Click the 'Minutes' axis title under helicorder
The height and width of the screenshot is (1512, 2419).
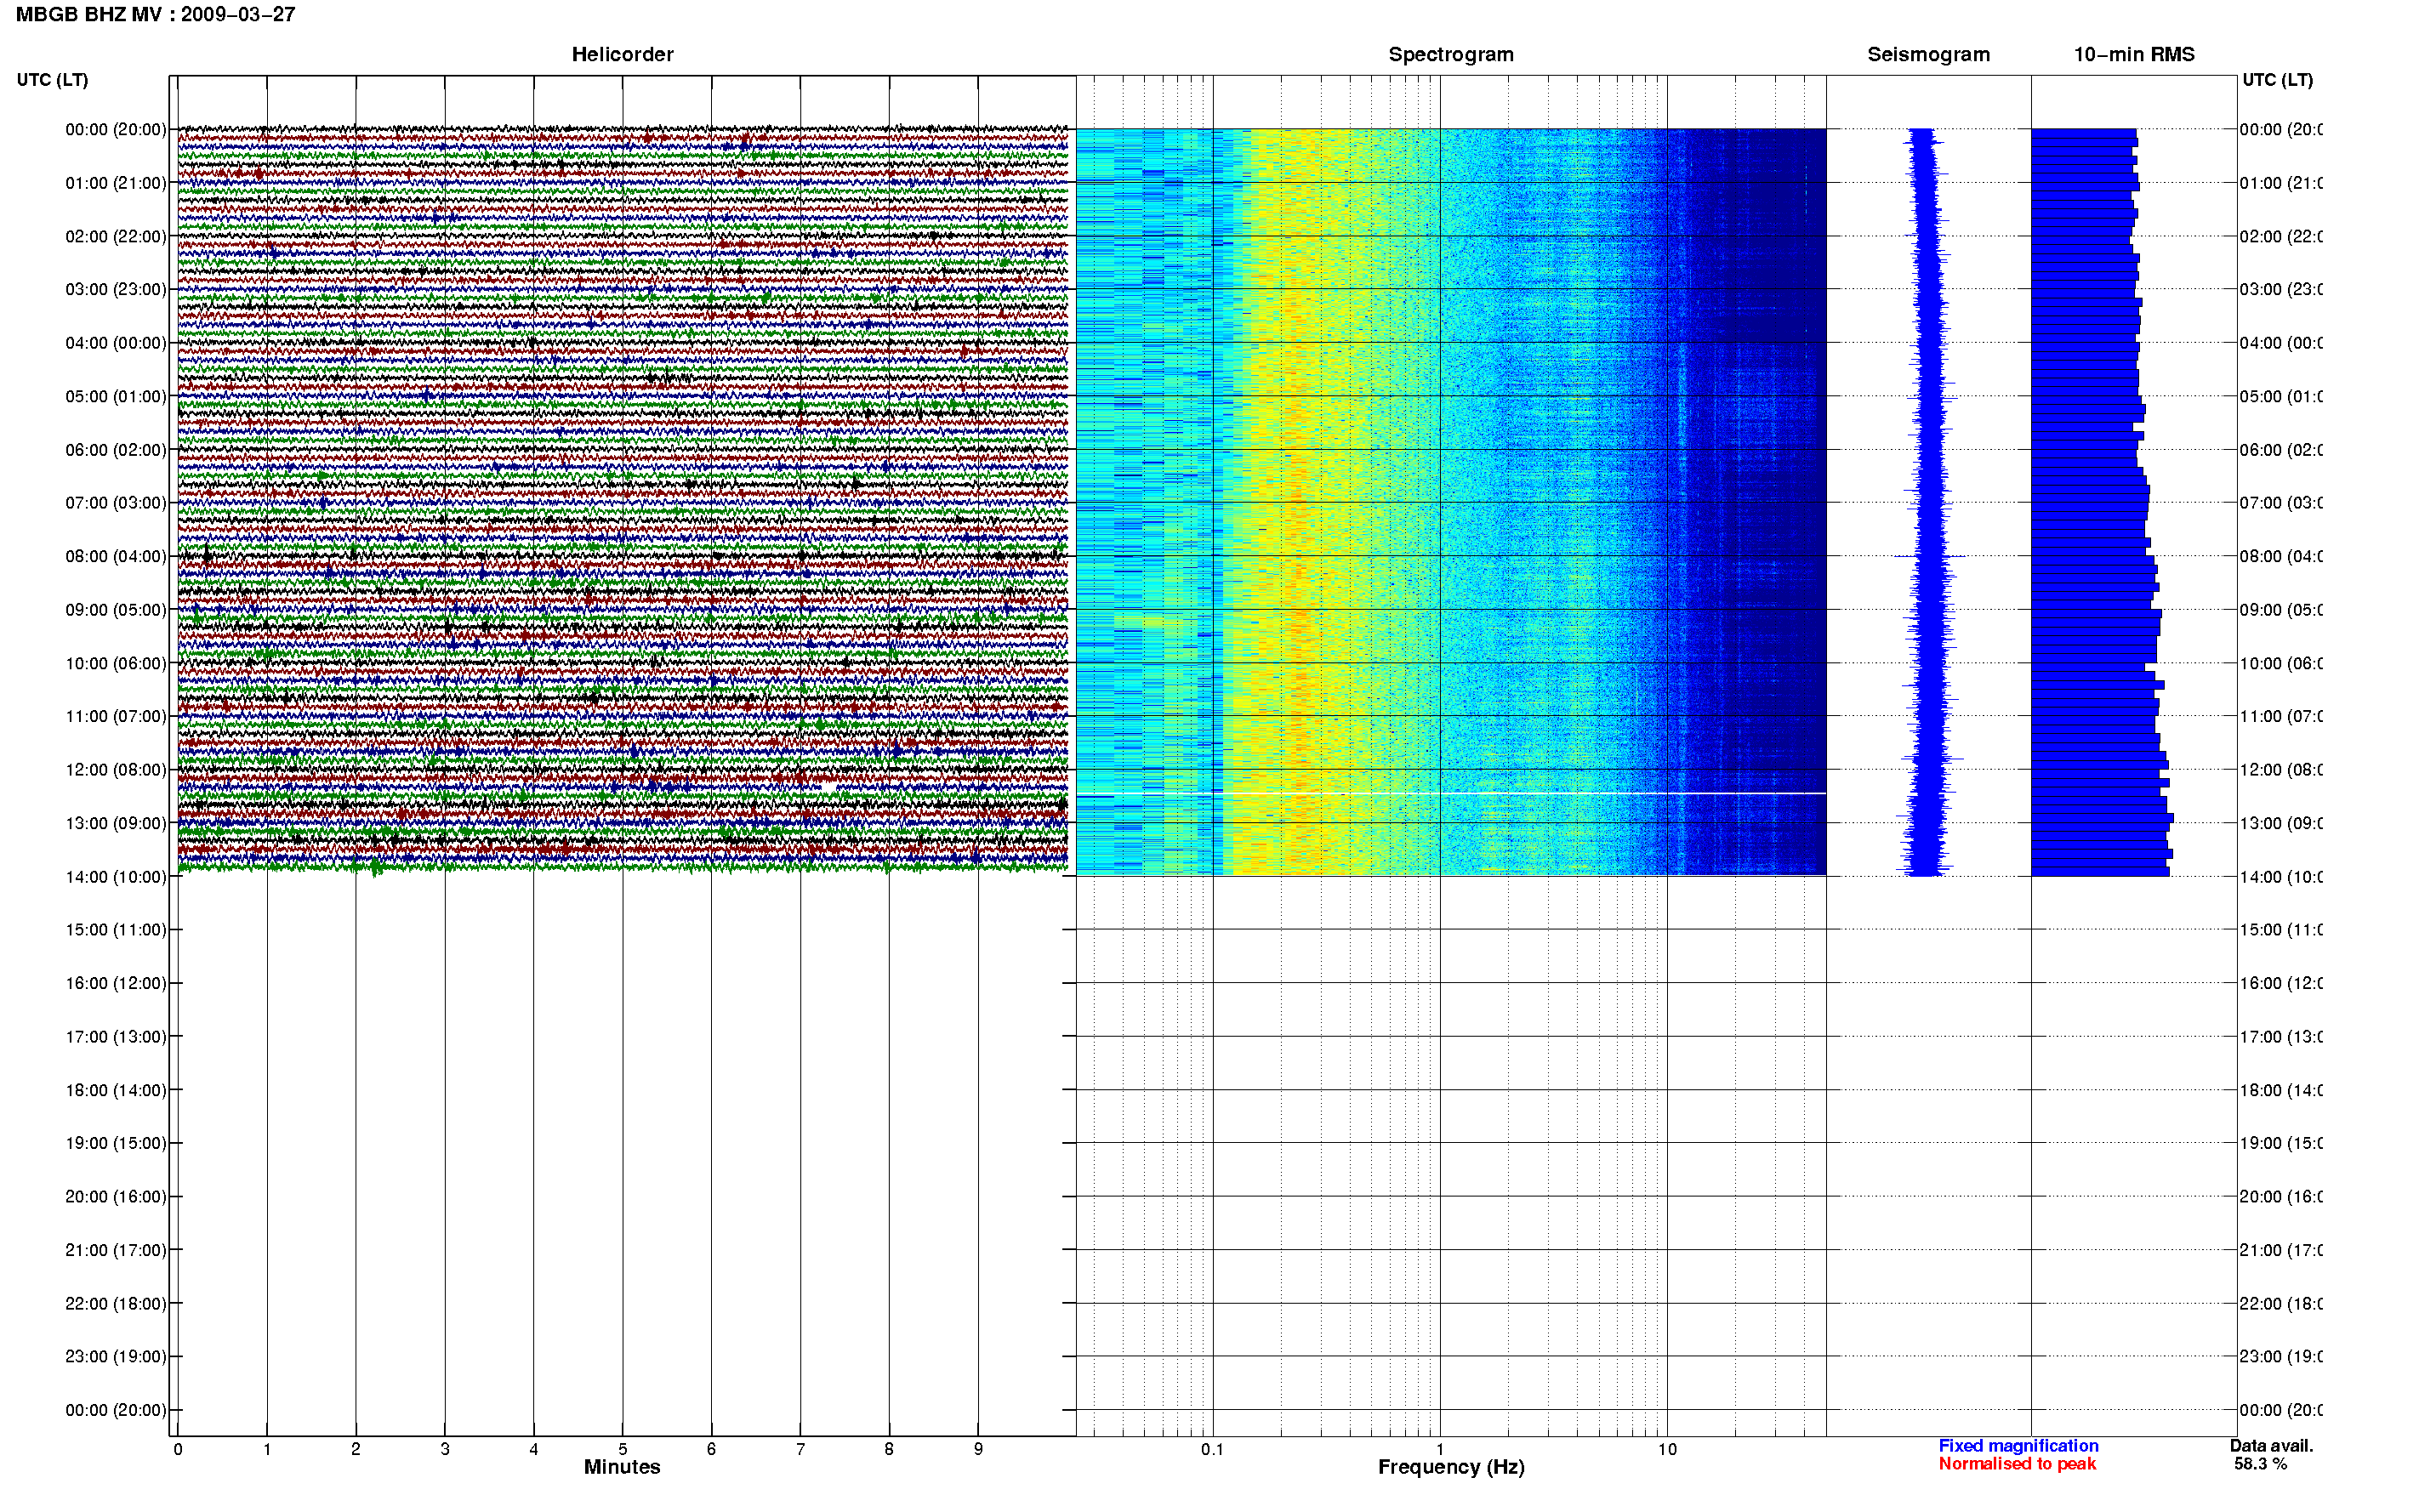(622, 1467)
